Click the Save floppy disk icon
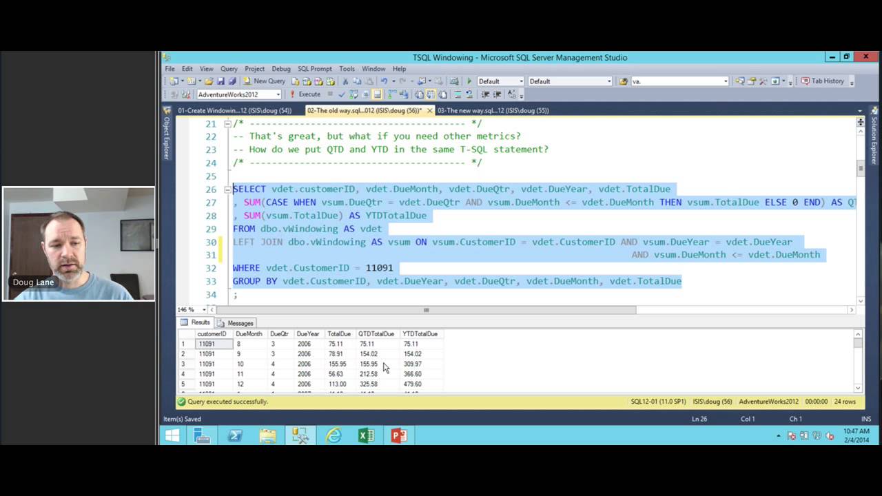882x496 pixels. coord(220,81)
